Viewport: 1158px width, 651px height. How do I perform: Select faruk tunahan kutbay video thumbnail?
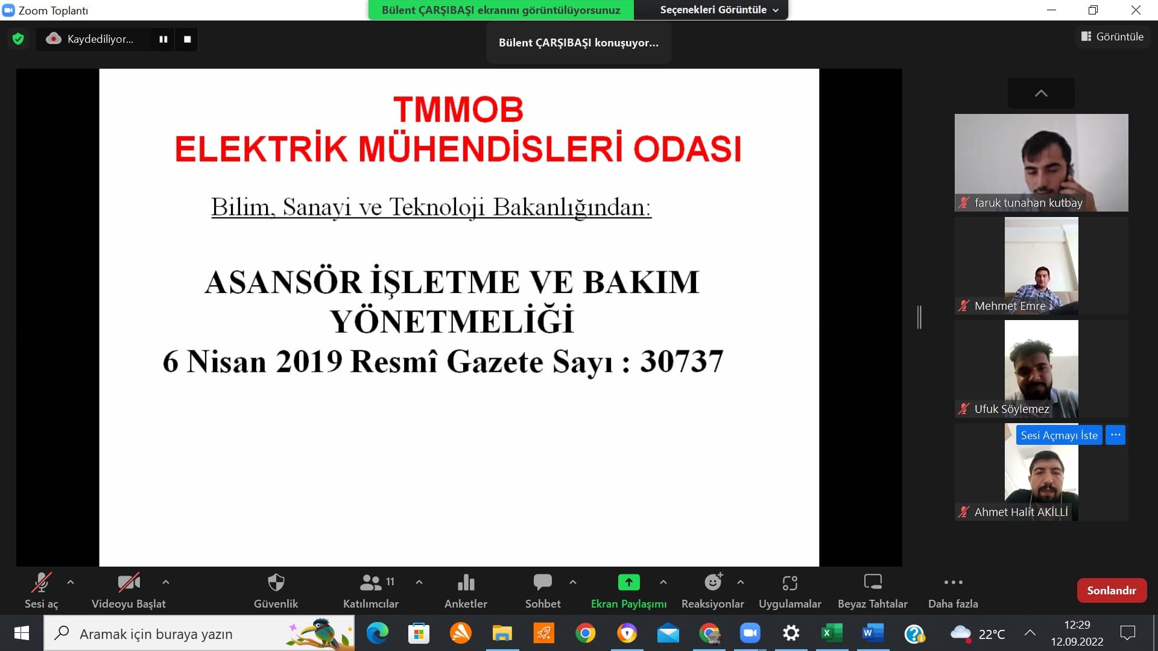coord(1041,163)
